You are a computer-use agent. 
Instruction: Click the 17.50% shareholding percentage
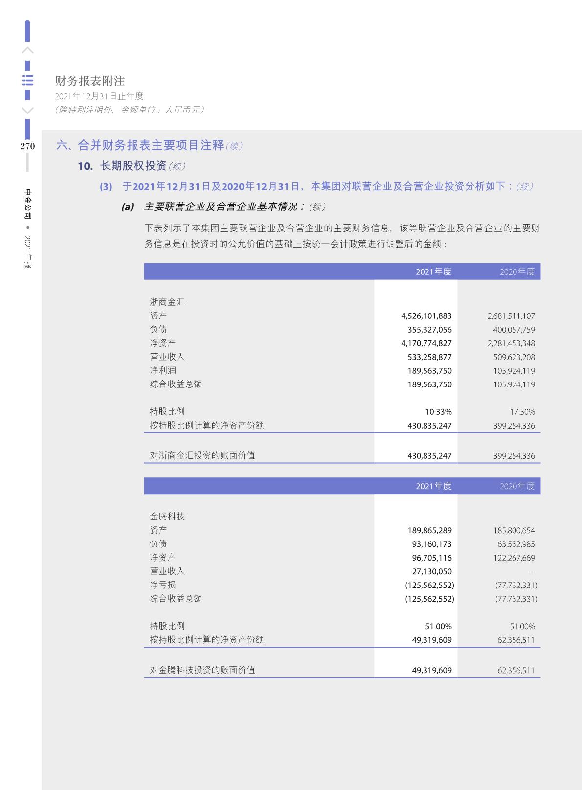[x=522, y=412]
